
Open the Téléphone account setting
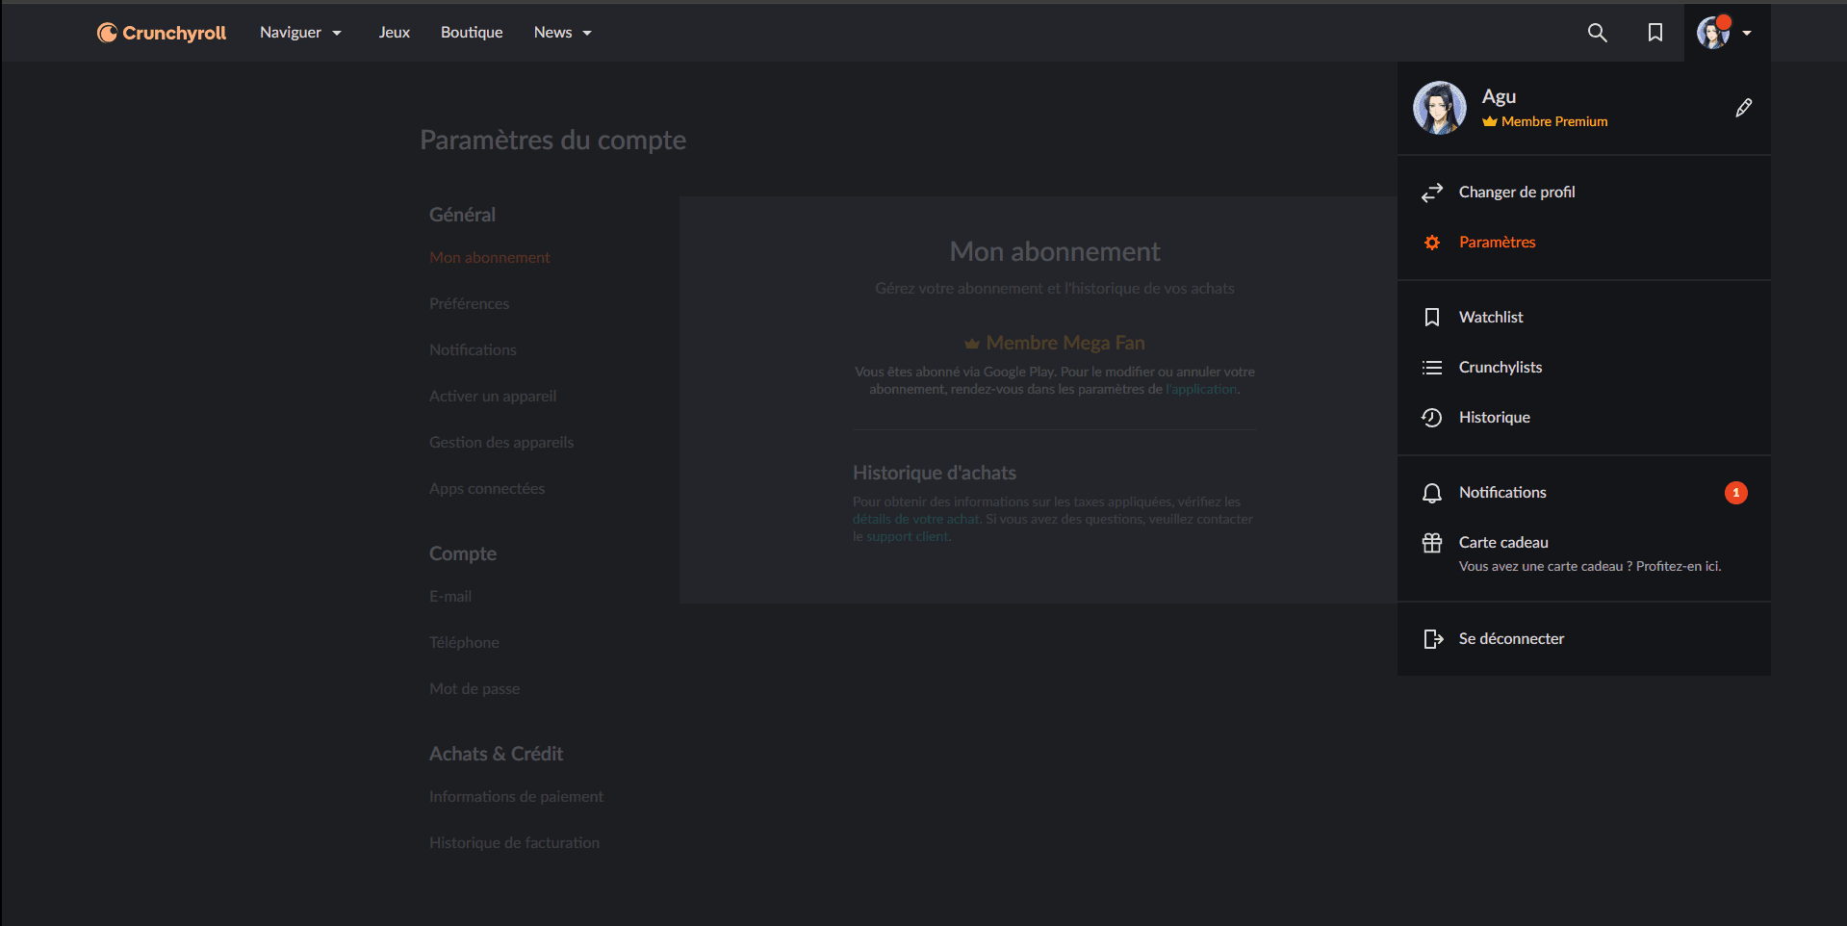[x=464, y=643]
